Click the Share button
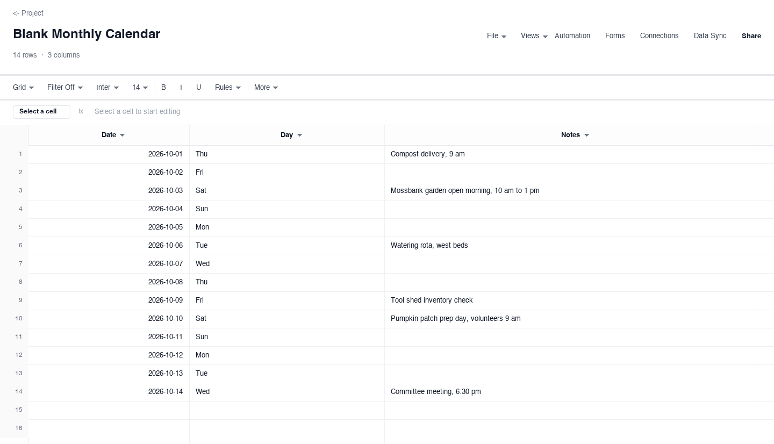This screenshot has height=444, width=774. click(x=751, y=36)
